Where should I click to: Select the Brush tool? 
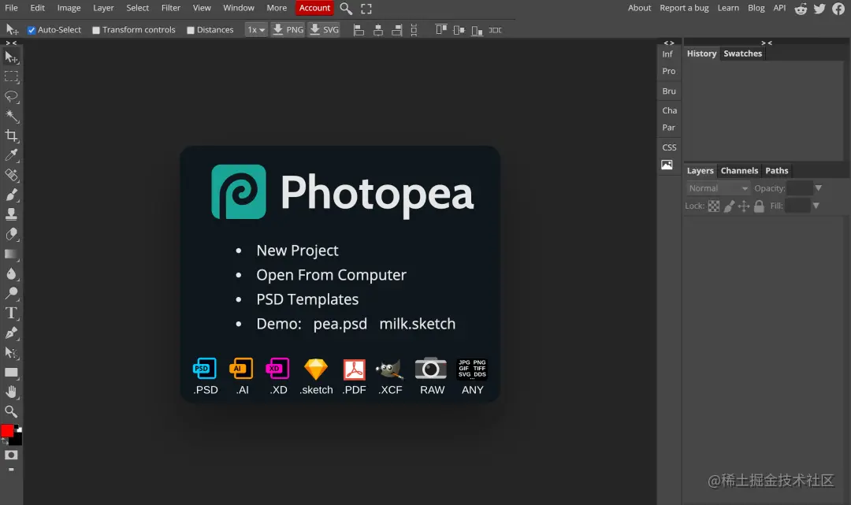(11, 195)
